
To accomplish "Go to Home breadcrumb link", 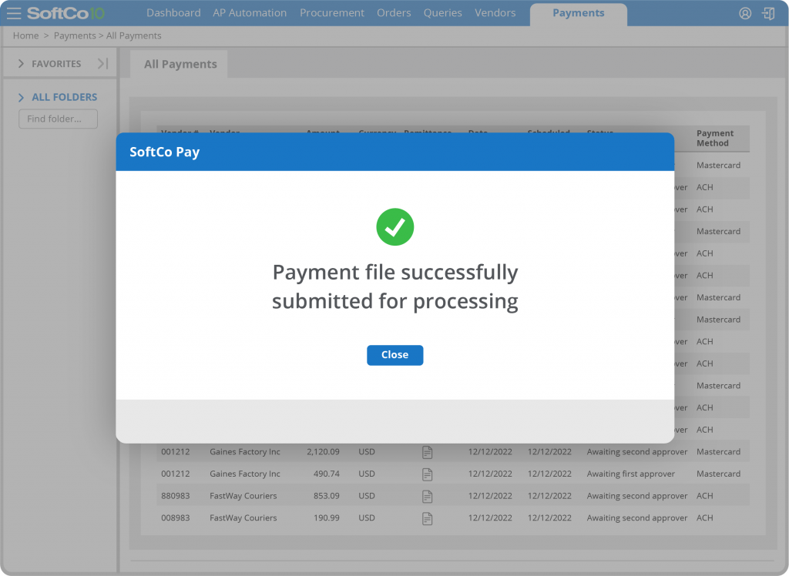I will tap(25, 35).
